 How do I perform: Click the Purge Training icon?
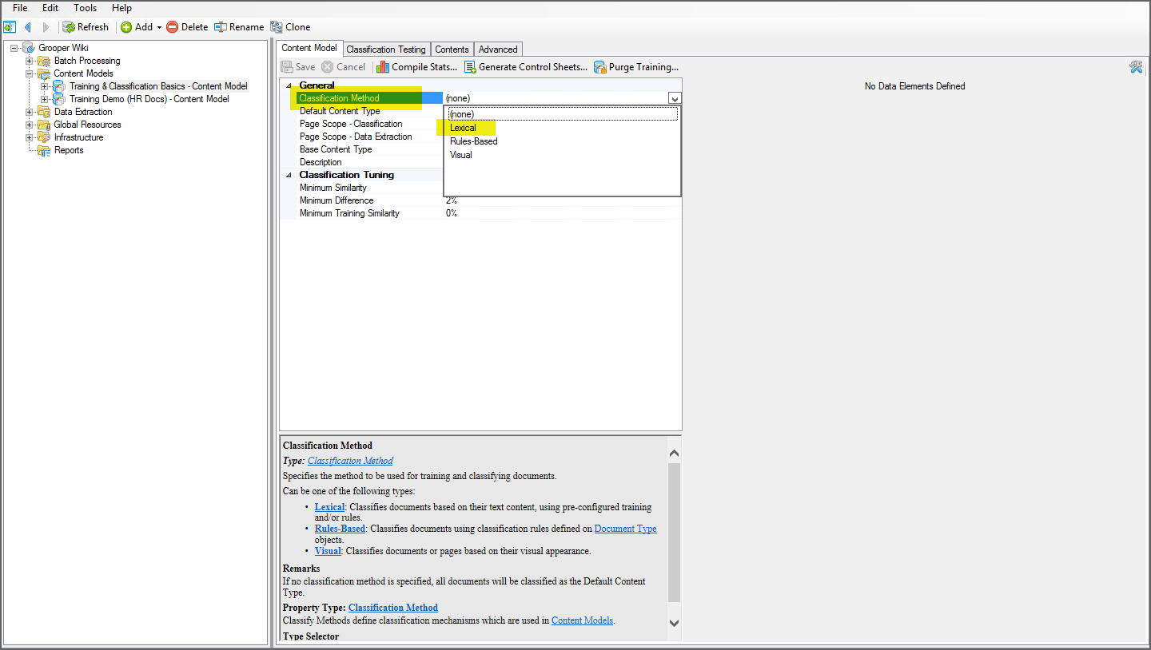600,67
